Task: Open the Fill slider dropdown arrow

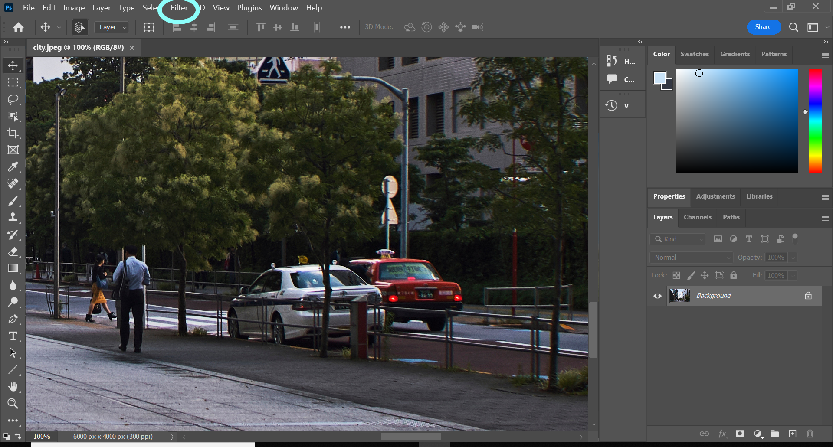Action: point(793,276)
